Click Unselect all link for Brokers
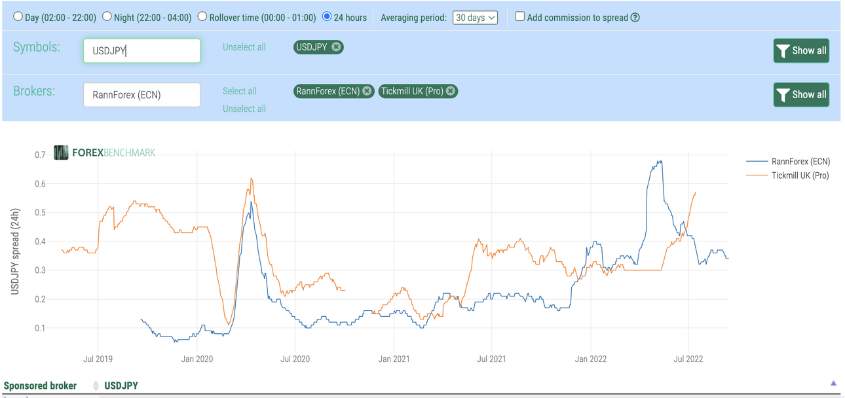The width and height of the screenshot is (845, 398). (x=244, y=109)
